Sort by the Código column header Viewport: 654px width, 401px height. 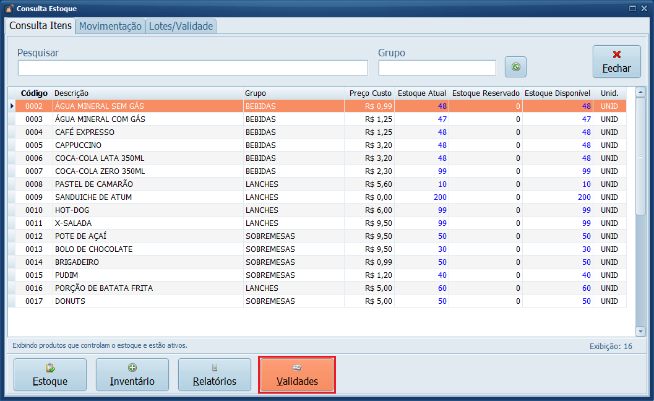pyautogui.click(x=34, y=93)
